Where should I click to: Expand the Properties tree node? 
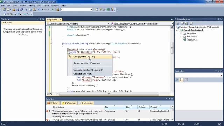(180, 34)
